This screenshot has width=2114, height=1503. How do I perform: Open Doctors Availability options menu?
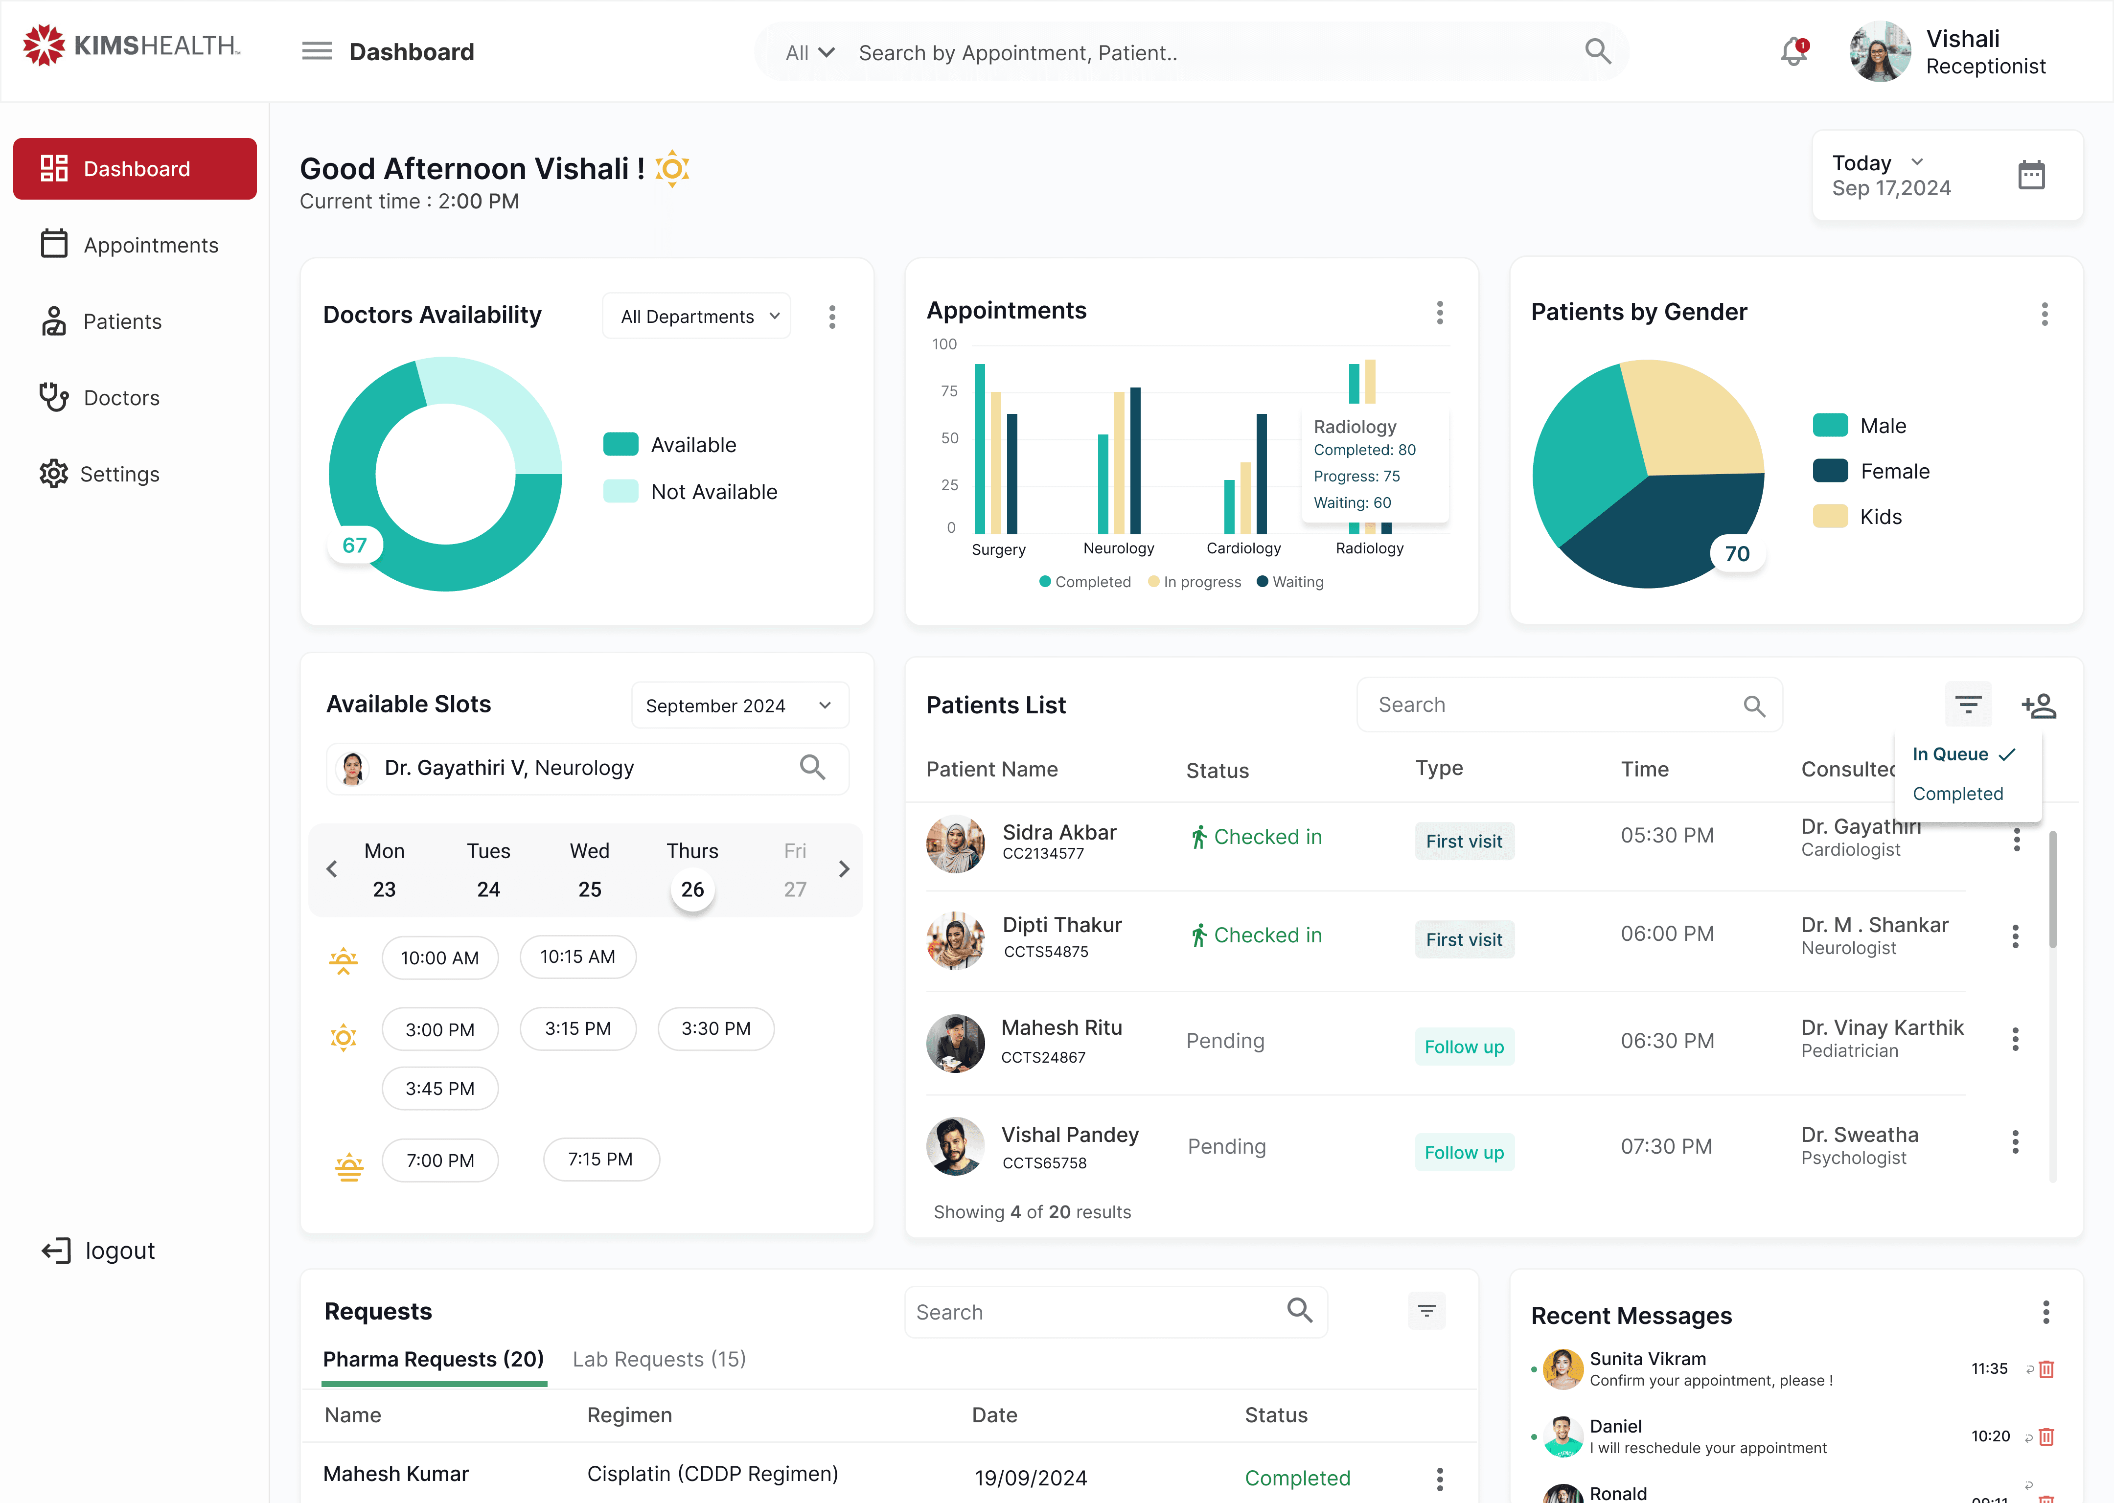[x=832, y=318]
